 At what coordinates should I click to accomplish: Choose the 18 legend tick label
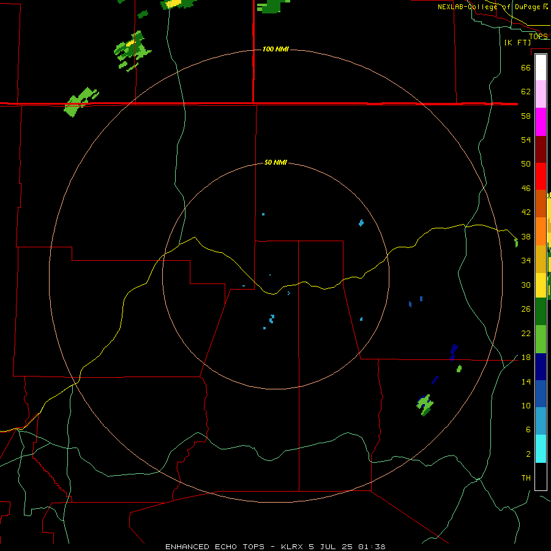(x=526, y=358)
